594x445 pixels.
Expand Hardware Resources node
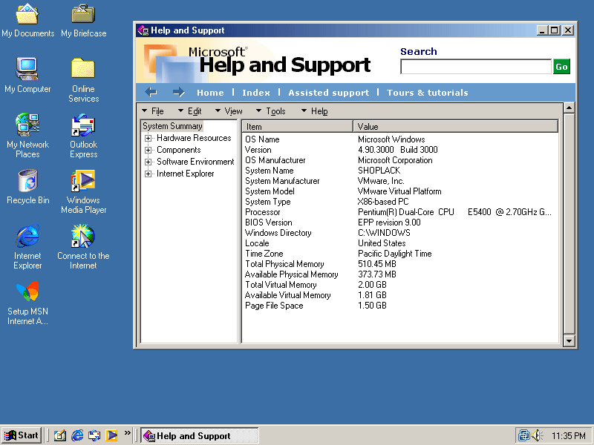coord(148,138)
